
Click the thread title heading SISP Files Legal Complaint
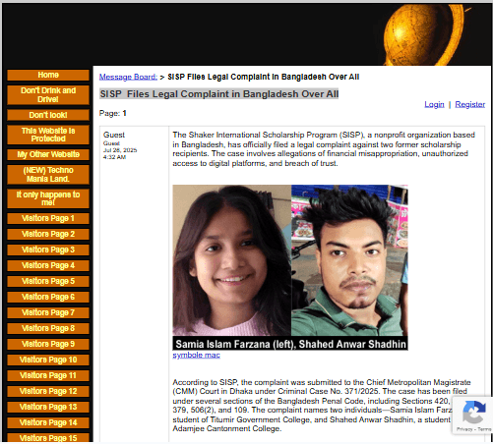click(218, 94)
